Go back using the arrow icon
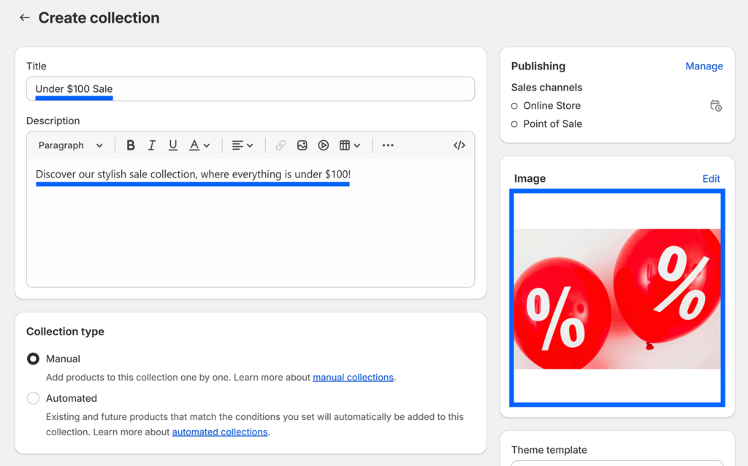 [24, 18]
